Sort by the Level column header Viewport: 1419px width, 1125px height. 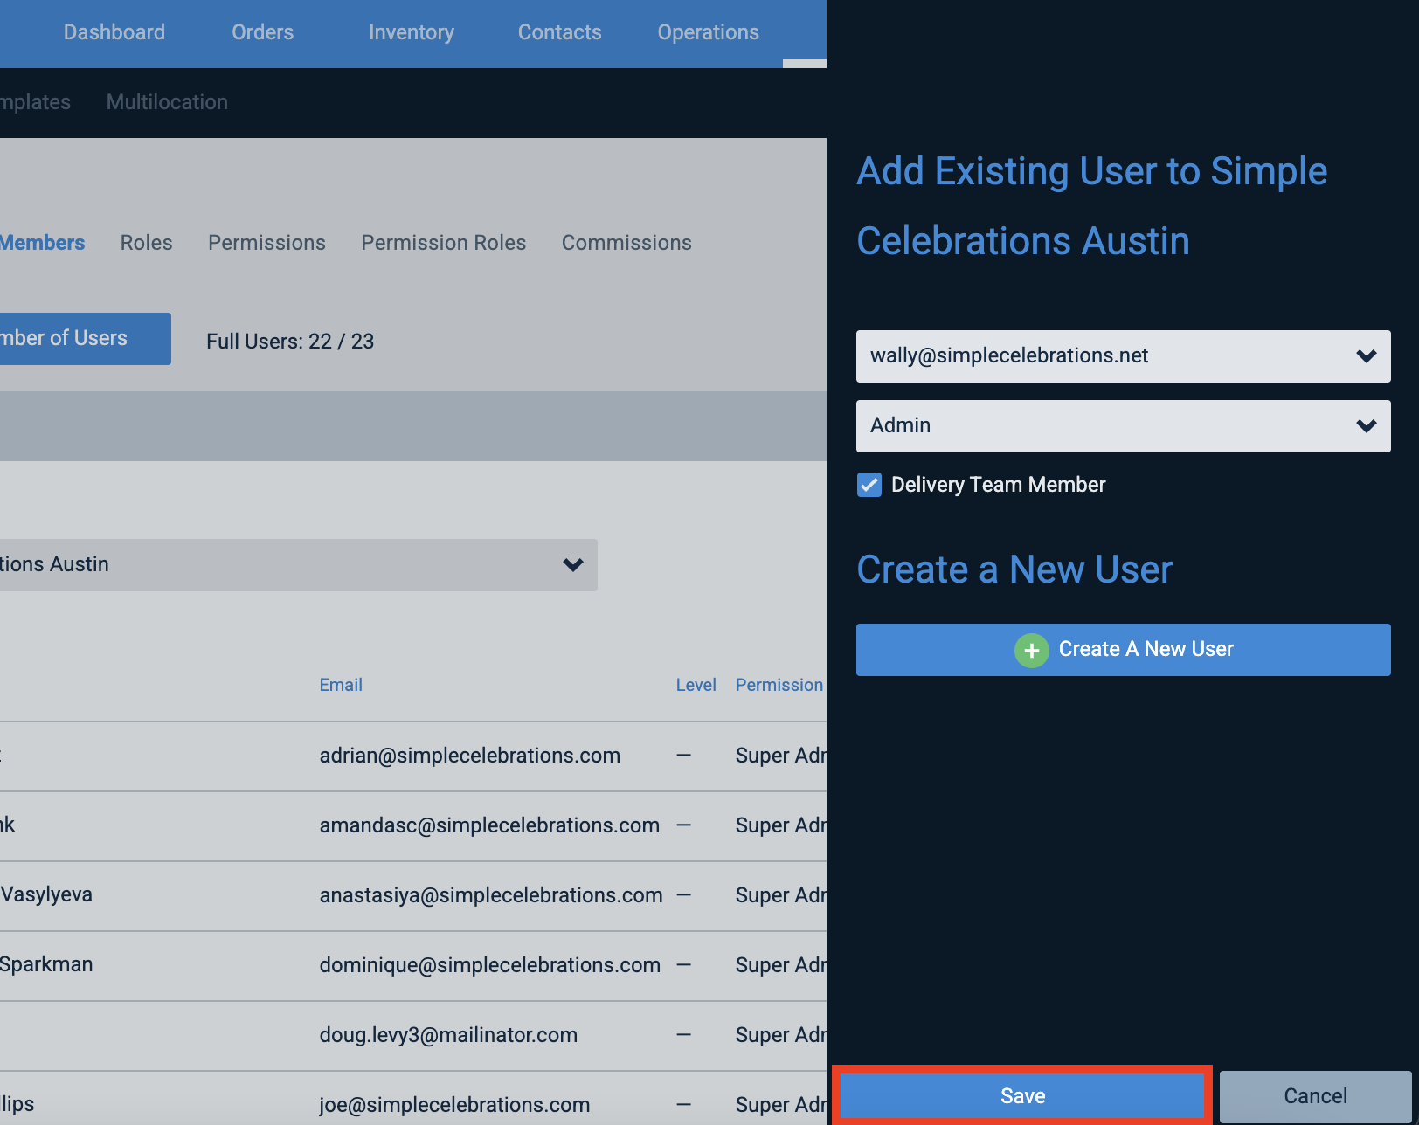pos(696,685)
